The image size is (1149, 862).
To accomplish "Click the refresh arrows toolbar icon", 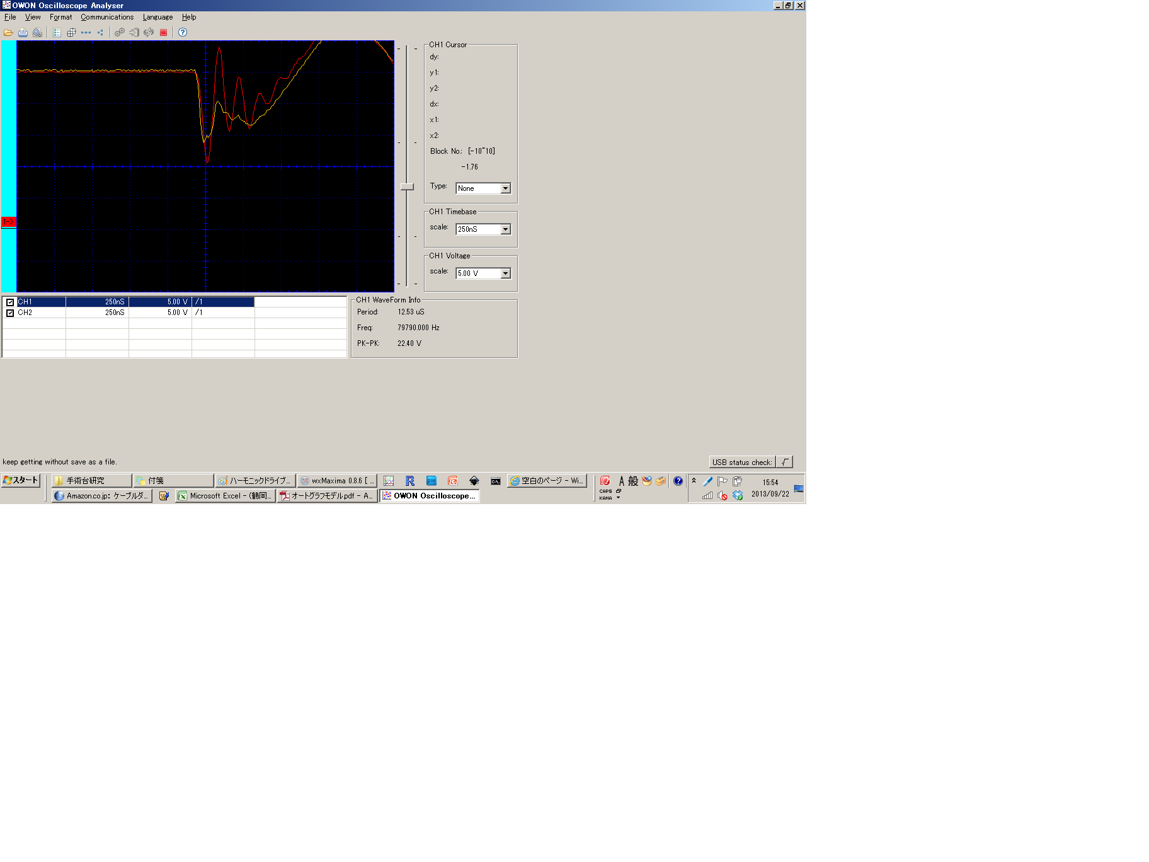I will (149, 32).
